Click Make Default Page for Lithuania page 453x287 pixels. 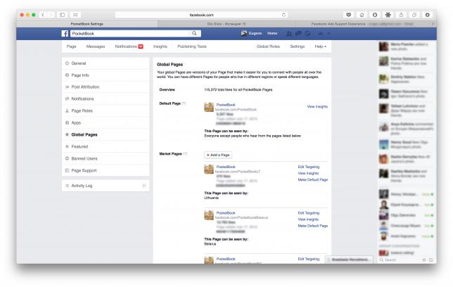313,180
